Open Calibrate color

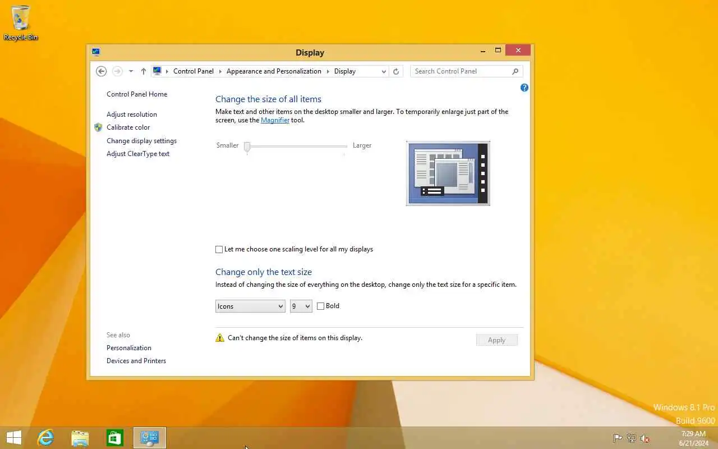(128, 127)
